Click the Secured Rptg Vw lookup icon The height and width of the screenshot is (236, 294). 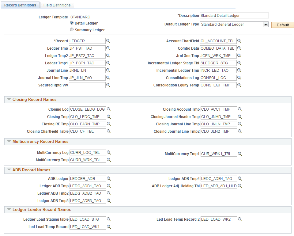point(108,85)
